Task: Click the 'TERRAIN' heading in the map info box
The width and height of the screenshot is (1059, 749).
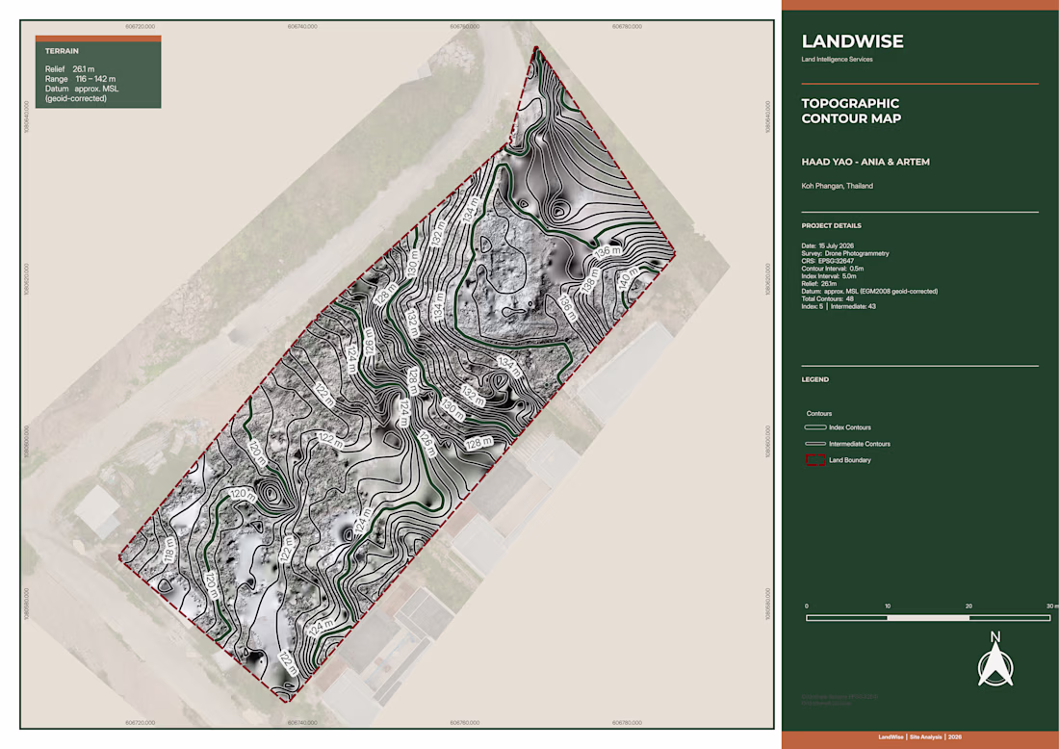Action: [x=62, y=51]
